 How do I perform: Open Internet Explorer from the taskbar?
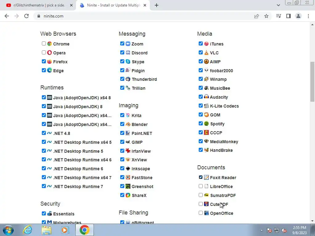click(27, 230)
